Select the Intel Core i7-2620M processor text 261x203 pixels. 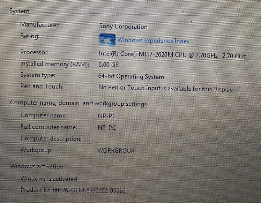click(x=172, y=55)
